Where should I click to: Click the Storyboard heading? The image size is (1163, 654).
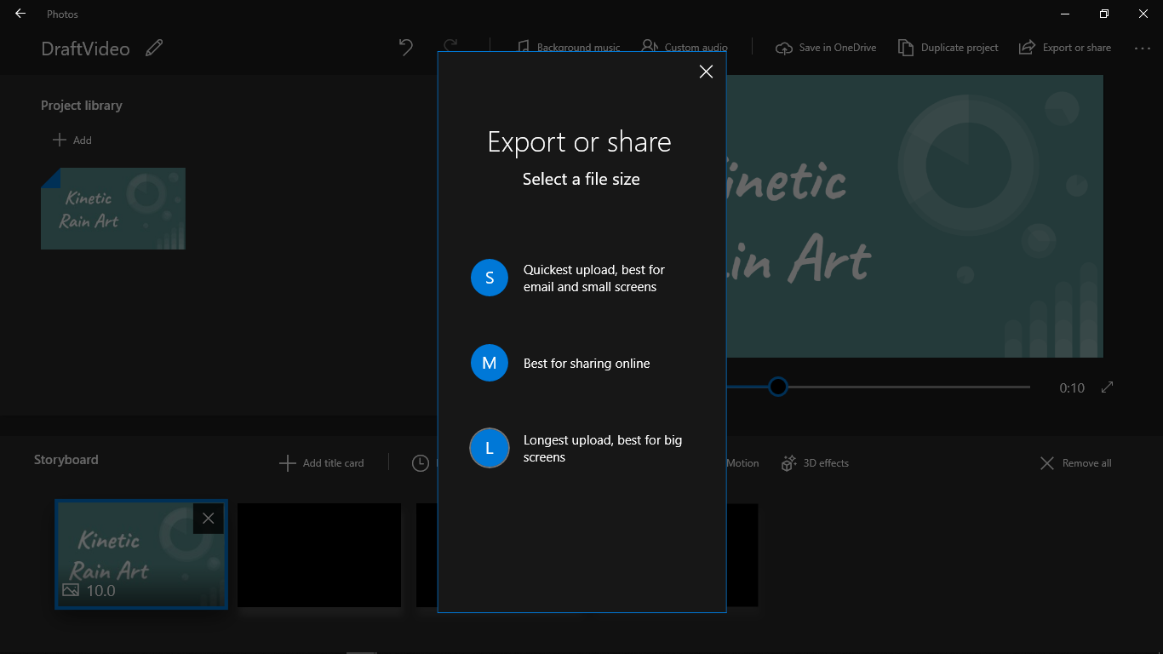tap(66, 460)
